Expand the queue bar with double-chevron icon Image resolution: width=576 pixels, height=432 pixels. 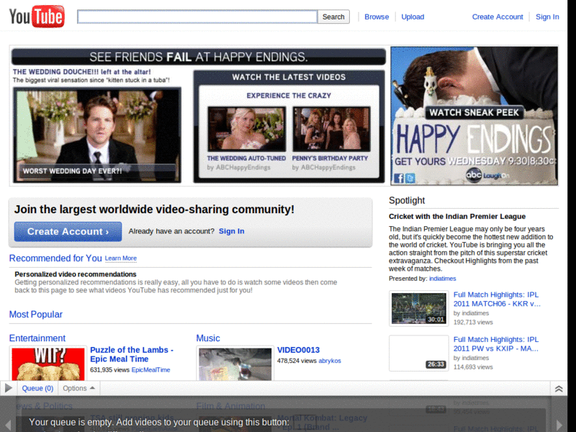pos(559,389)
